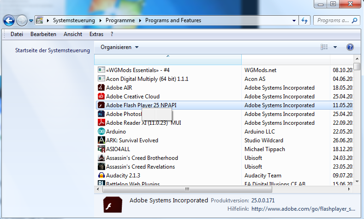364x219 pixels.
Task: Click the Programme breadcrumb
Action: coord(120,20)
